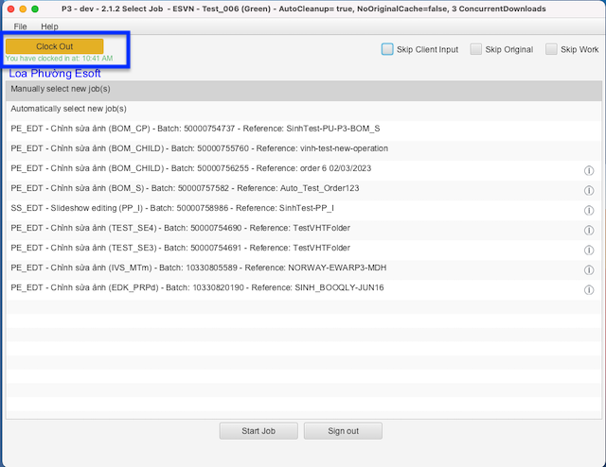This screenshot has width=606, height=467.
Task: Close the window with red button
Action: coord(10,9)
